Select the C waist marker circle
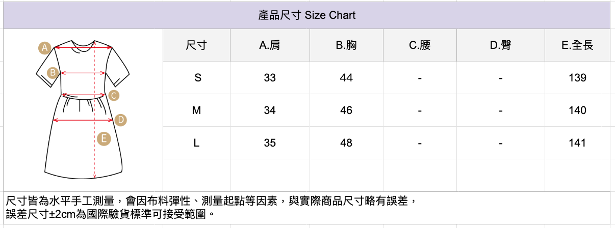This screenshot has height=228, width=615. tap(114, 95)
